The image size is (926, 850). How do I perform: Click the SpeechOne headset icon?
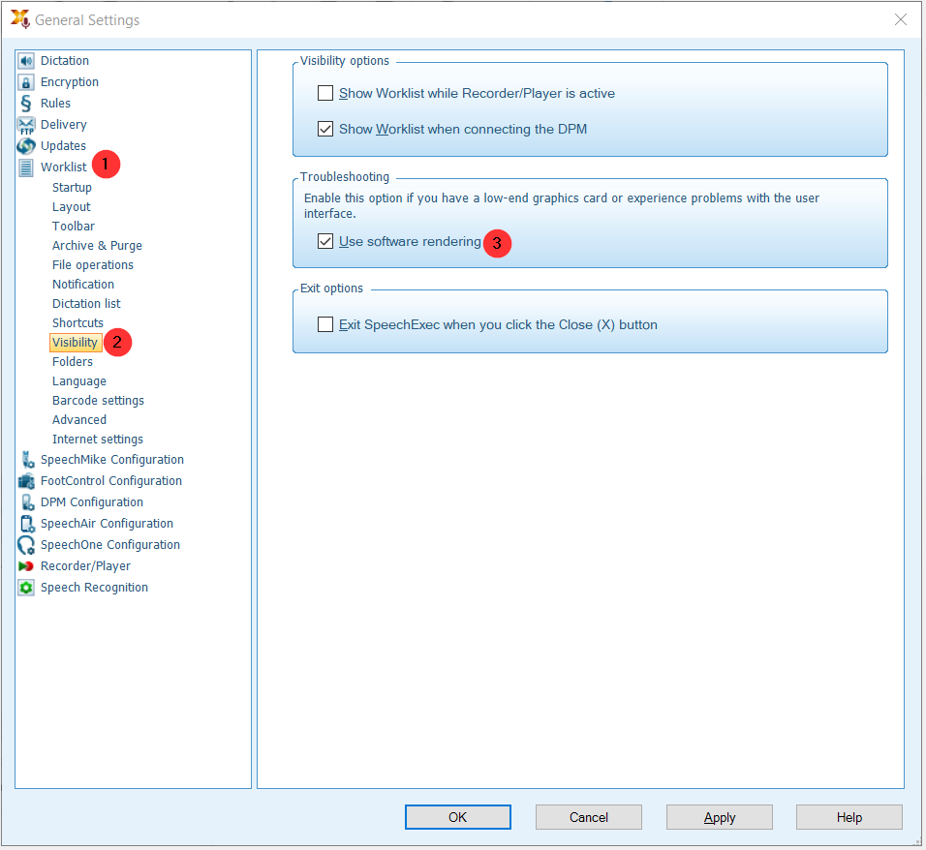[x=26, y=545]
